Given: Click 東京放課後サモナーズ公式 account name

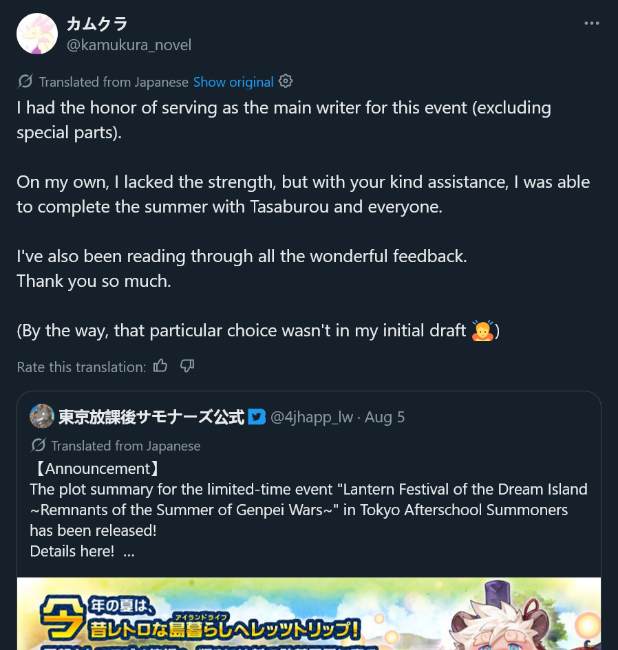Looking at the screenshot, I should pyautogui.click(x=151, y=417).
